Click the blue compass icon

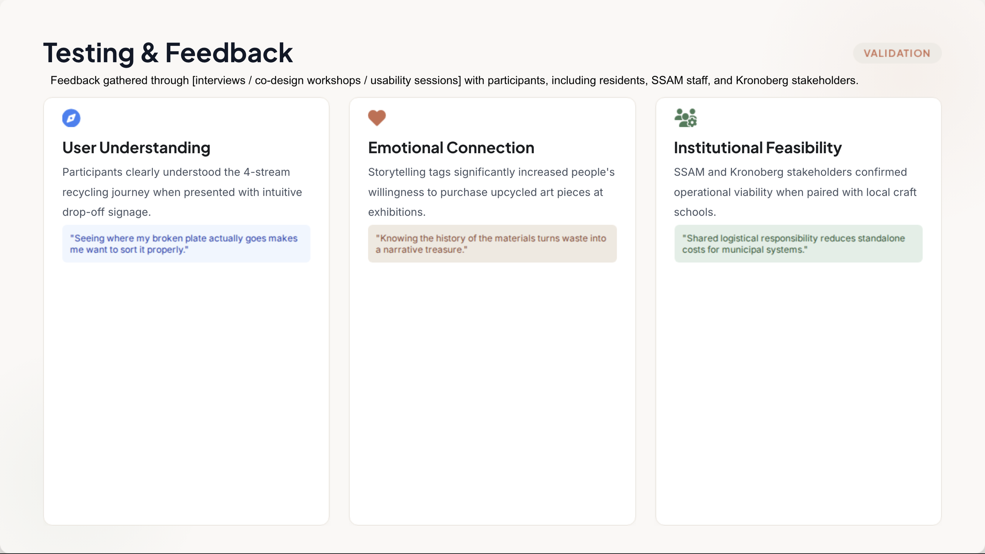(71, 118)
